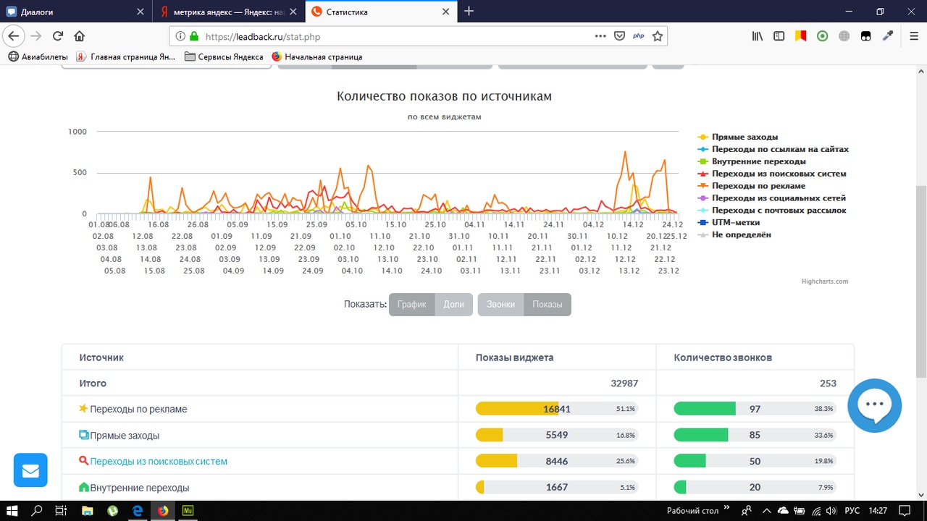Toggle Переходы с почтовых рассылок legend
This screenshot has height=521, width=927.
771,211
